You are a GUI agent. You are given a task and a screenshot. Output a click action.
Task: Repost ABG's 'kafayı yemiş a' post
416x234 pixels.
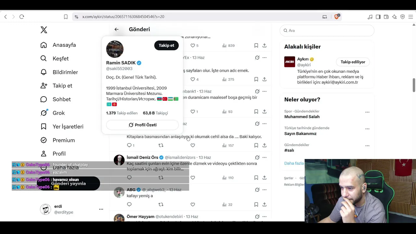click(x=161, y=204)
